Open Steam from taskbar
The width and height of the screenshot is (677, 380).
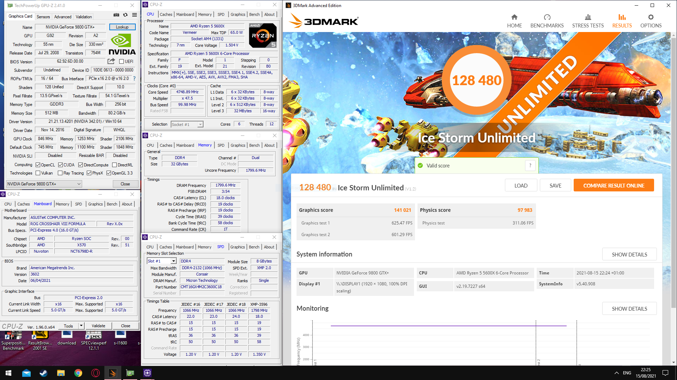(43, 373)
